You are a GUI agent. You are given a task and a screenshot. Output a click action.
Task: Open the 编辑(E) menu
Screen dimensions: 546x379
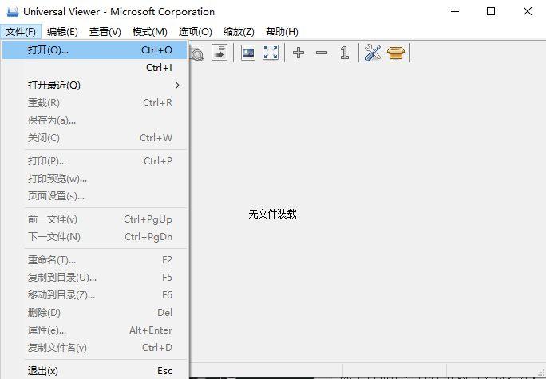(62, 32)
